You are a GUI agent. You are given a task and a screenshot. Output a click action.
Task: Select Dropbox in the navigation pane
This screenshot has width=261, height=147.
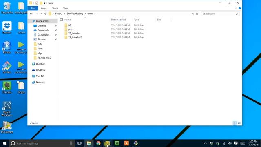click(x=40, y=64)
